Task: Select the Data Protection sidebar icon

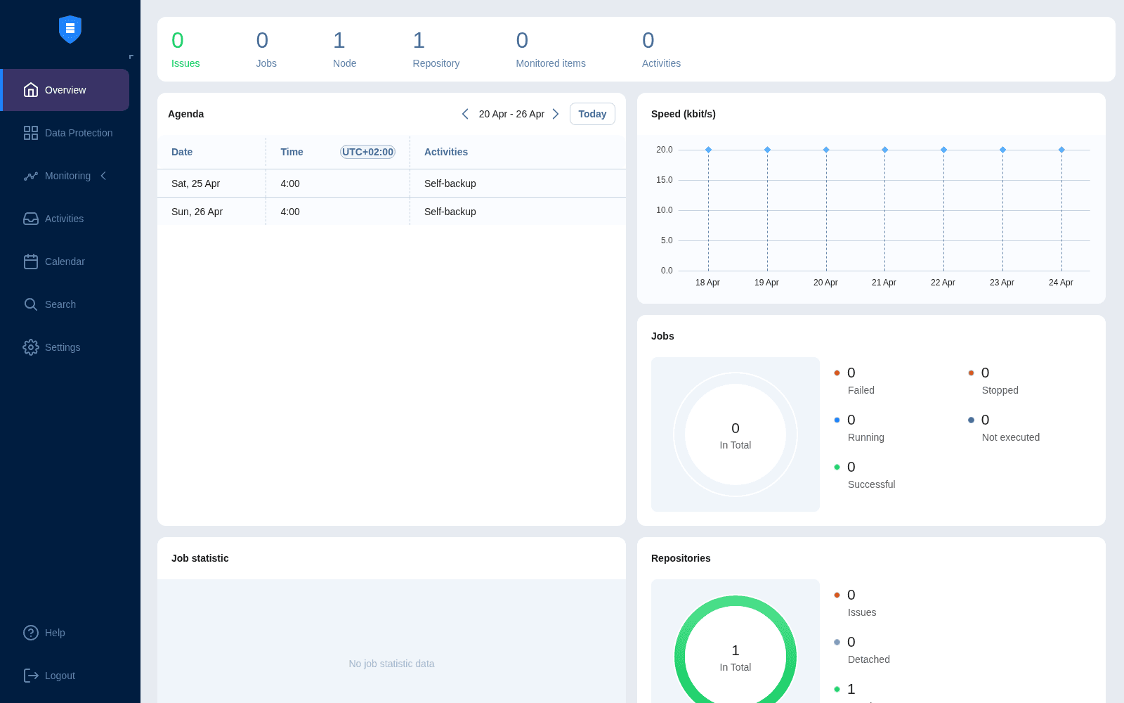Action: tap(30, 132)
